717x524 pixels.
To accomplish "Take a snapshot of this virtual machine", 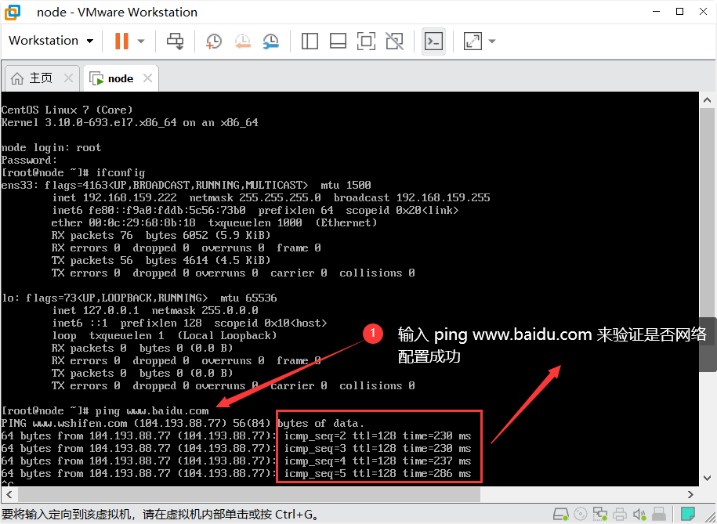I will click(214, 42).
